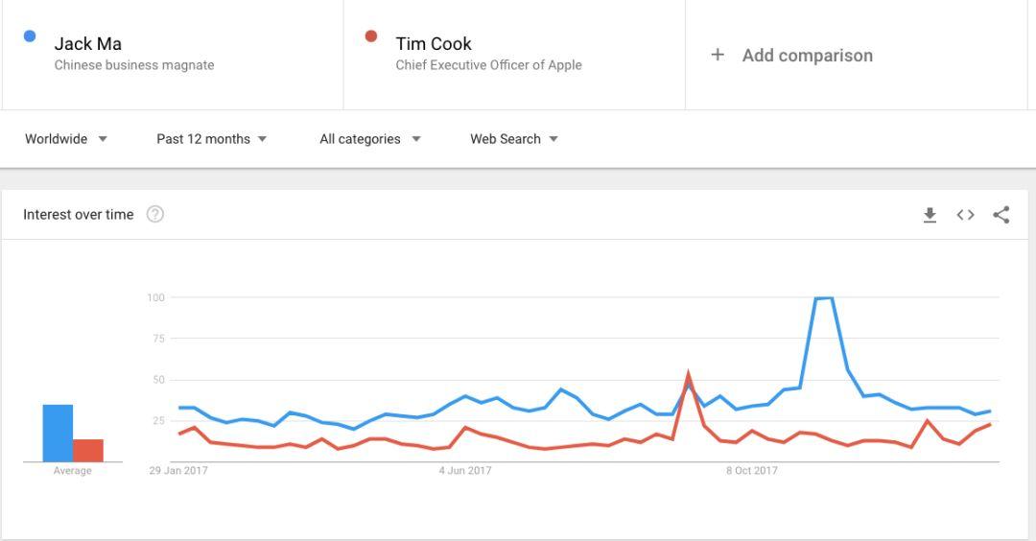Open help for Interest over time

pos(155,214)
